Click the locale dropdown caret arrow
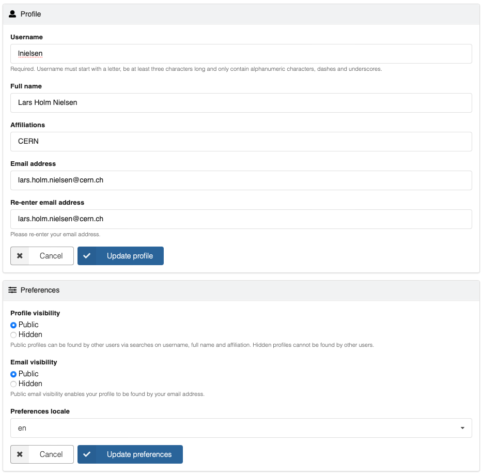This screenshot has width=482, height=474. pyautogui.click(x=462, y=428)
